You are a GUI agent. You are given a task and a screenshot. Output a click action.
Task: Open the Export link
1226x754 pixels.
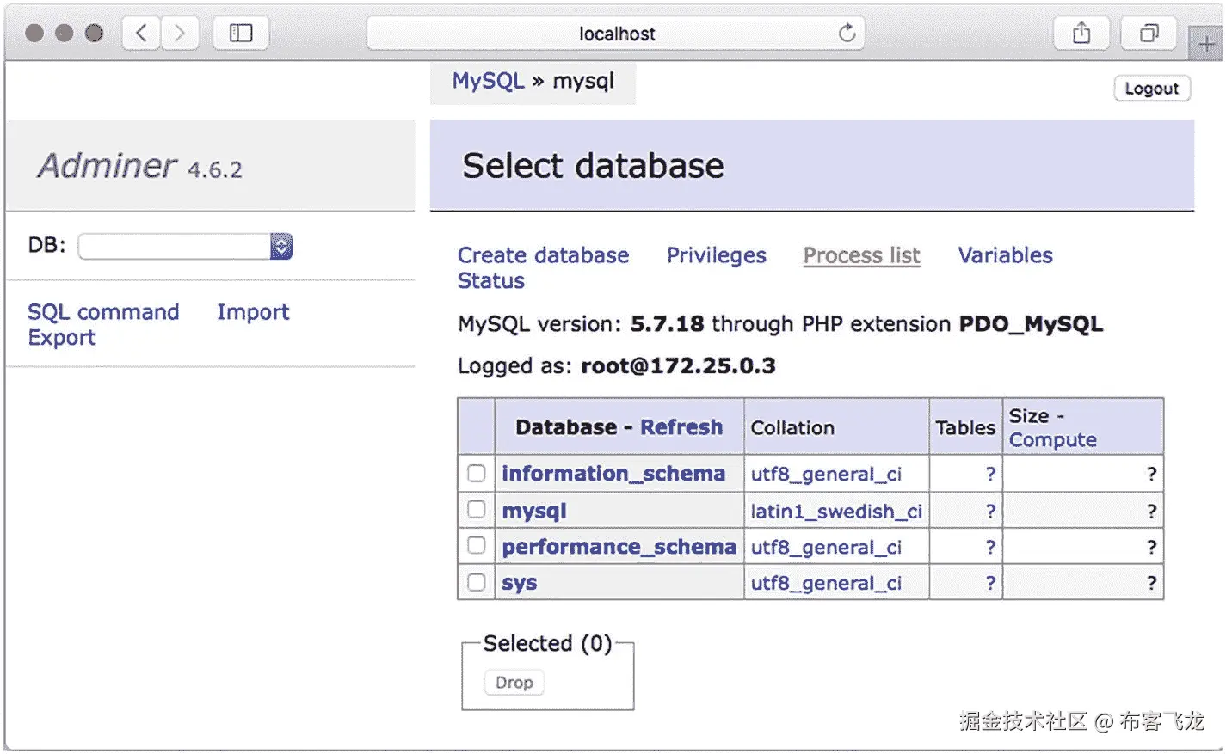tap(61, 338)
